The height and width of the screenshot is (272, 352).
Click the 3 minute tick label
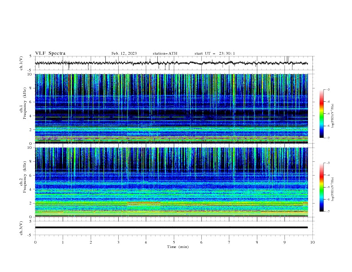(118, 242)
